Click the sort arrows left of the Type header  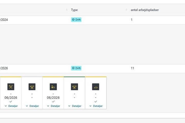point(67,10)
